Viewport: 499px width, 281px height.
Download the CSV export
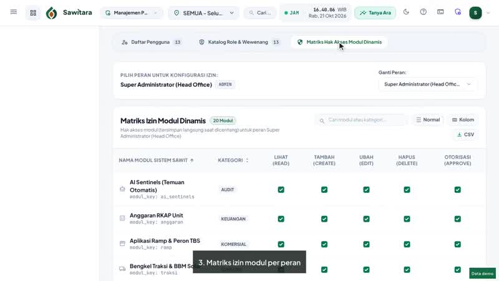[x=465, y=134]
